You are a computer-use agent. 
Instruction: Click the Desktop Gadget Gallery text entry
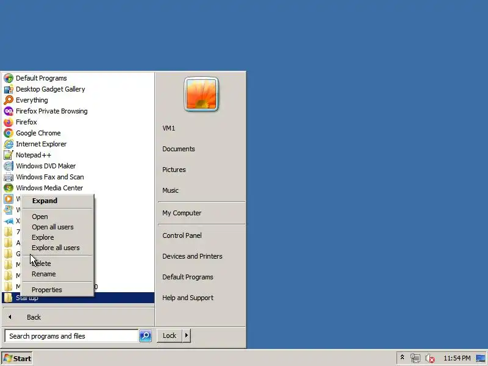(51, 89)
